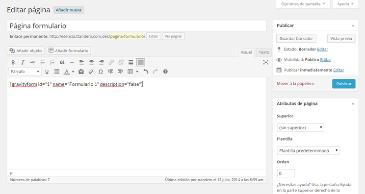Screen dimensions: 365x194
Task: Switch to the Visual editor tab
Action: [x=246, y=52]
